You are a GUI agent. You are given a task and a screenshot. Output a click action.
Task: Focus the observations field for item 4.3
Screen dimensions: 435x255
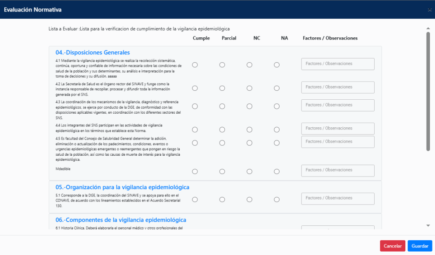(338, 105)
